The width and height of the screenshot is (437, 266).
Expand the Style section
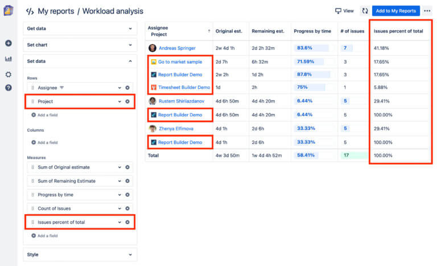point(80,255)
